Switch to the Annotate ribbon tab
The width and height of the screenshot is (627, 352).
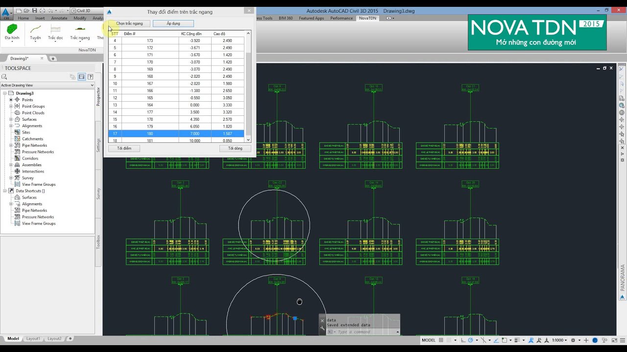tap(59, 18)
